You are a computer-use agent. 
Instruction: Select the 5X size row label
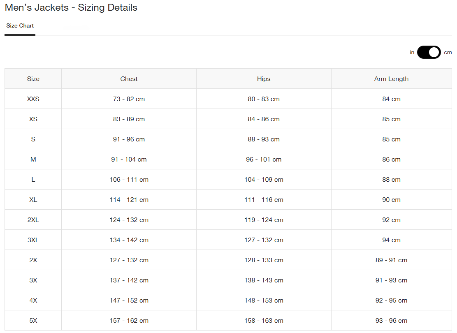(x=33, y=321)
